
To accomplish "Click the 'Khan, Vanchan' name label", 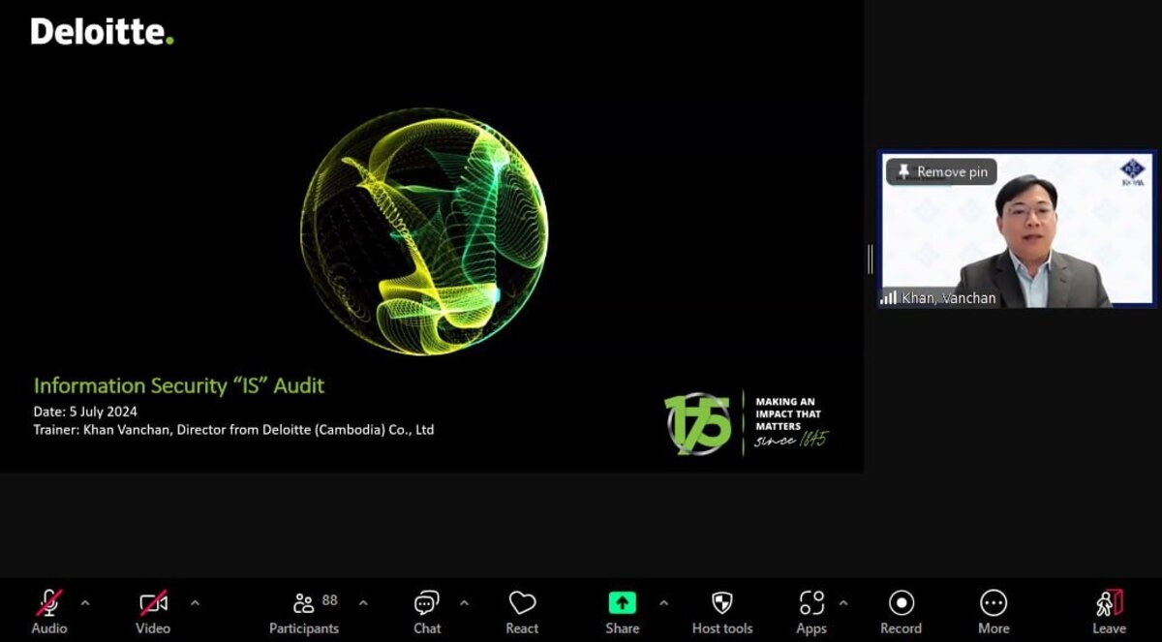I will point(948,298).
